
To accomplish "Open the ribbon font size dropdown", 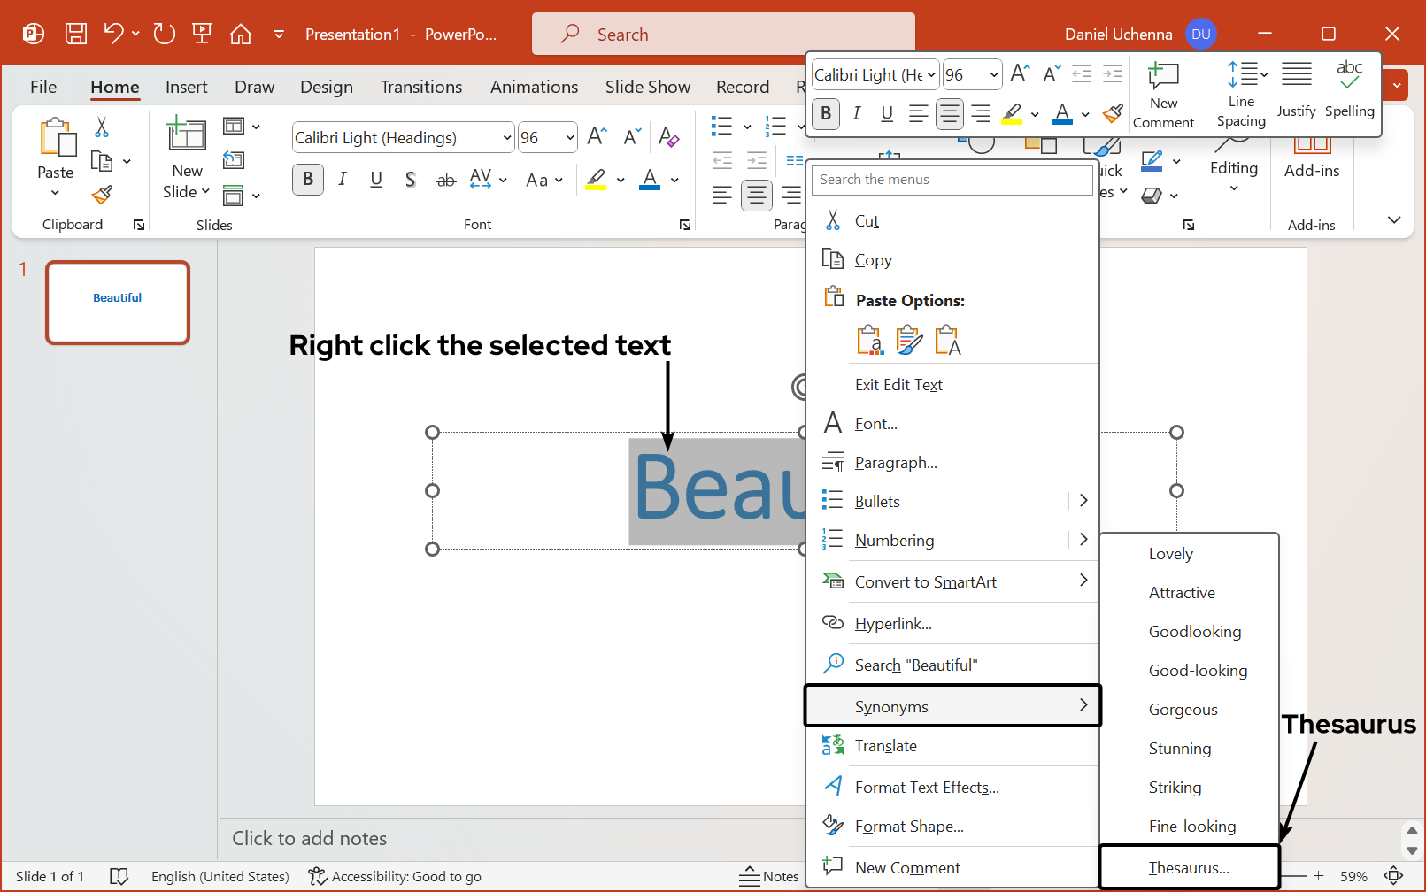I will (569, 138).
